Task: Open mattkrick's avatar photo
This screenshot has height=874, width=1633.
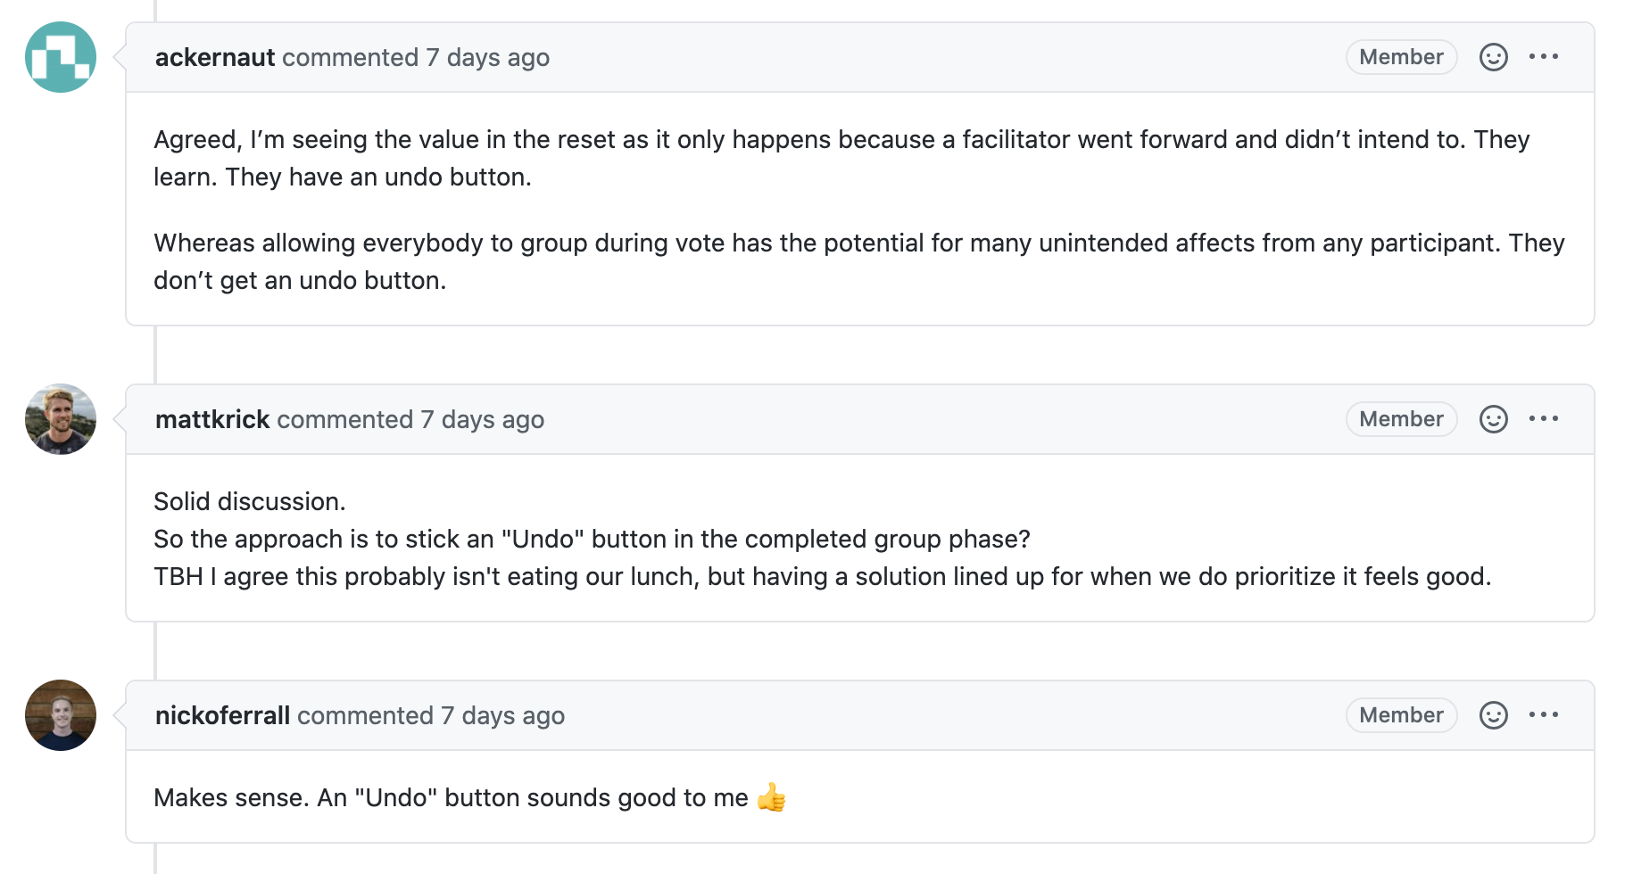Action: (x=61, y=419)
